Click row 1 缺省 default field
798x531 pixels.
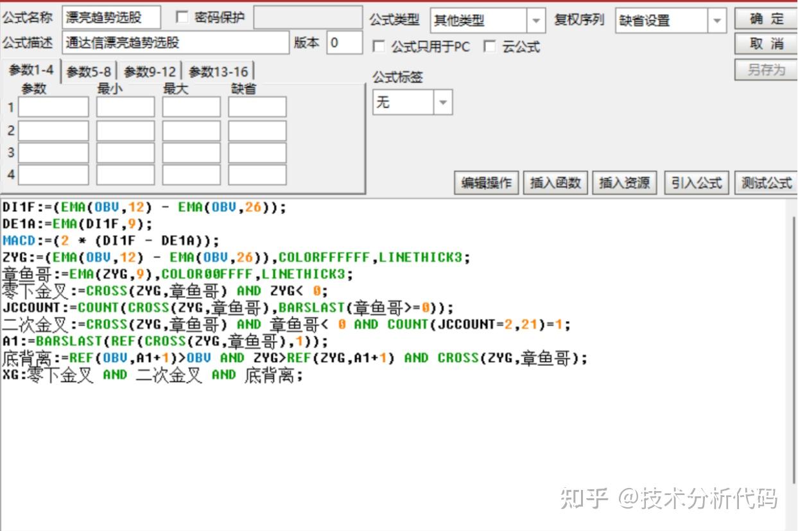[257, 107]
